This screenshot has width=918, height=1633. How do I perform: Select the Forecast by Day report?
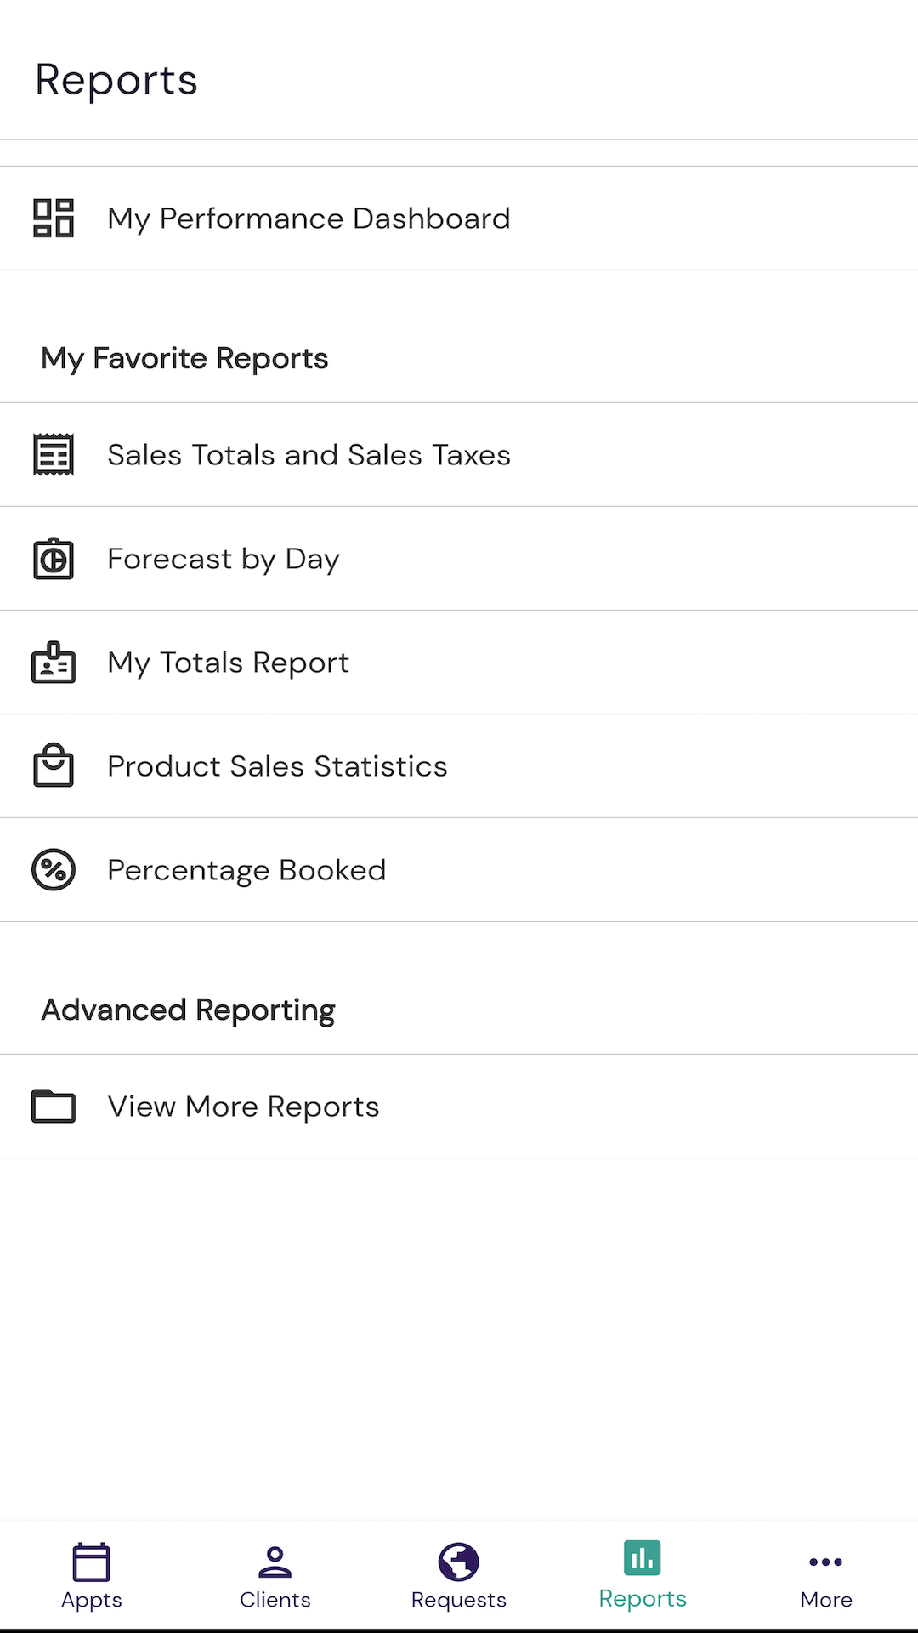click(224, 559)
